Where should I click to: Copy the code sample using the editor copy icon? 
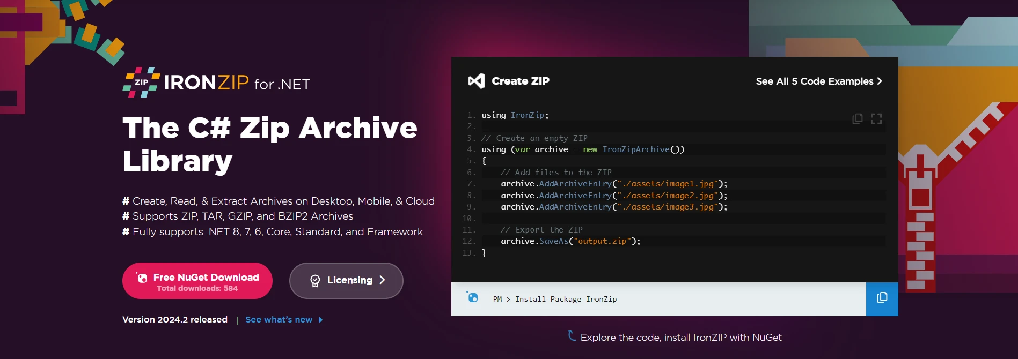coord(857,119)
